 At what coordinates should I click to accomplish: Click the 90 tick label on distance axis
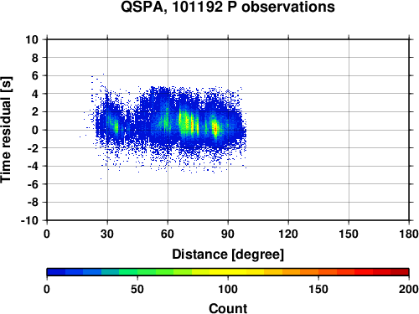tap(228, 234)
